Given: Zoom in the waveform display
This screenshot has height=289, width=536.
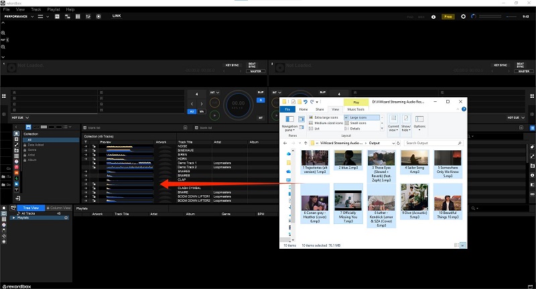Looking at the screenshot, I should 3,33.
